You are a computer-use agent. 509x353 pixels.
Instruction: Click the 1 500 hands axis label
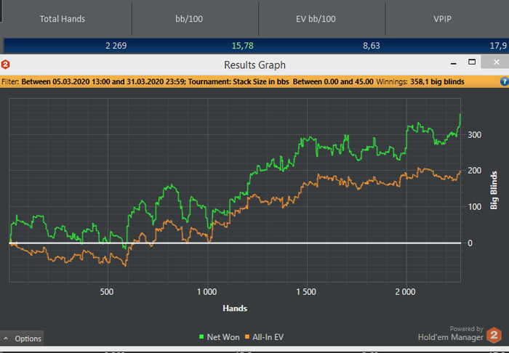pos(306,292)
